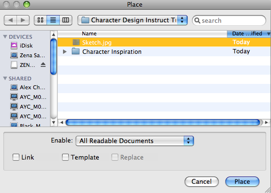Image resolution: width=271 pixels, height=193 pixels.
Task: Check the Link checkbox
Action: click(16, 157)
